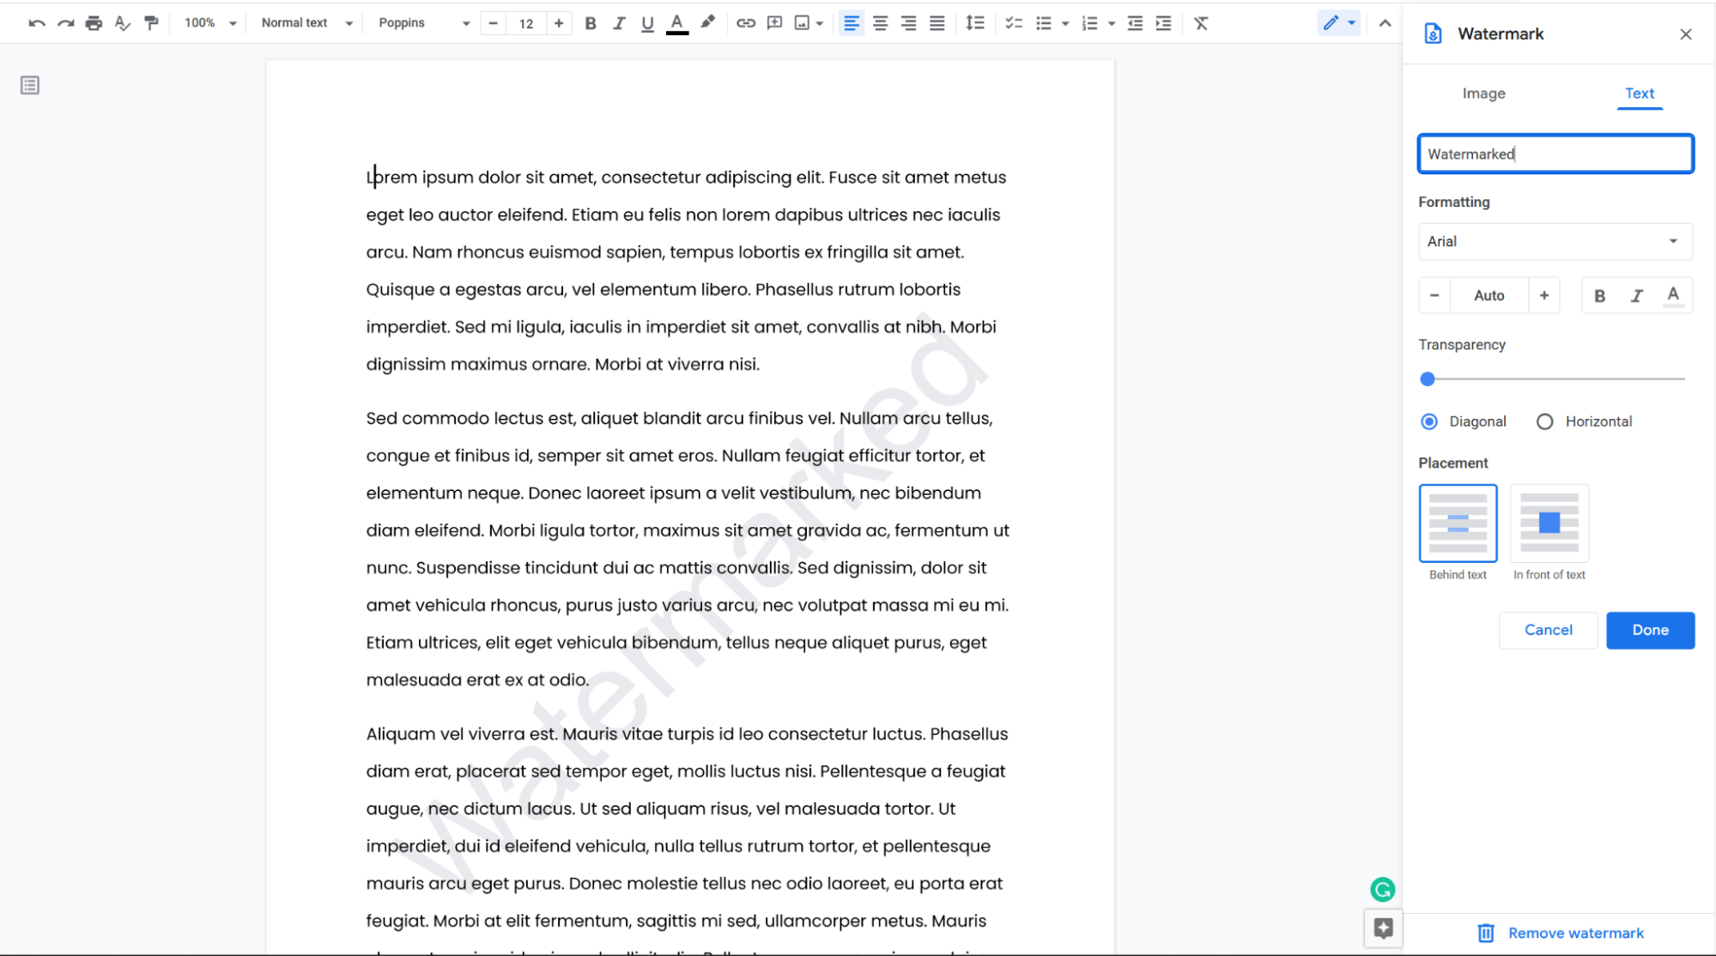The width and height of the screenshot is (1716, 956).
Task: Click the left align icon
Action: 852,22
